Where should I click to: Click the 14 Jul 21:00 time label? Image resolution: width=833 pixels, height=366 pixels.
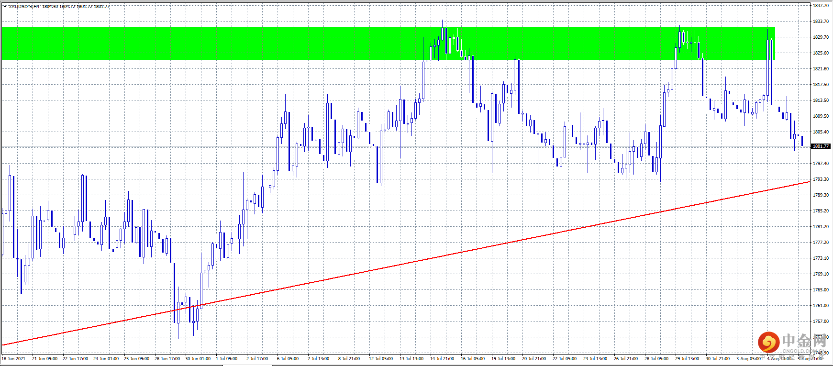click(442, 359)
